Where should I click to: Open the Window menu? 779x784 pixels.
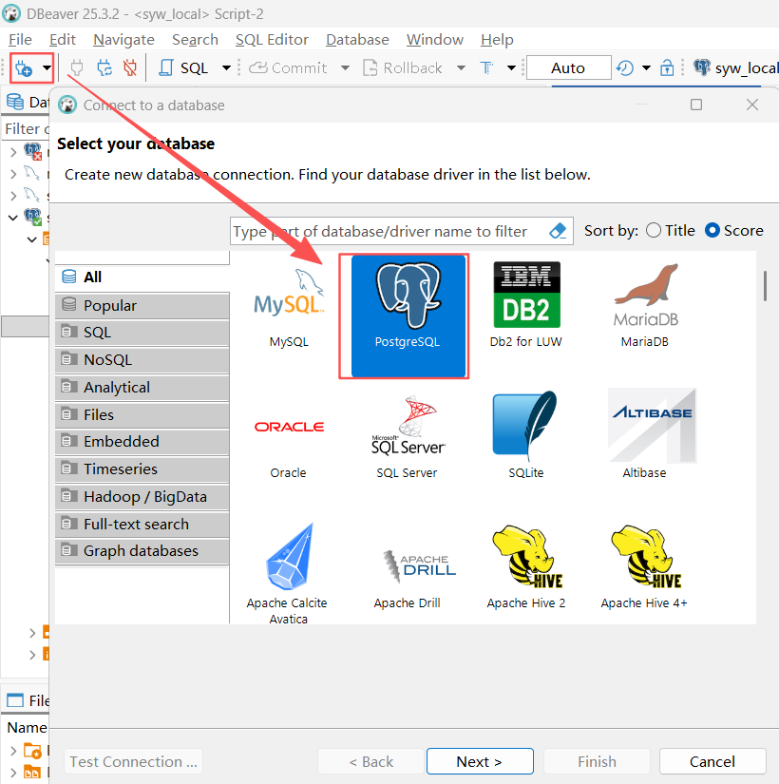click(435, 40)
